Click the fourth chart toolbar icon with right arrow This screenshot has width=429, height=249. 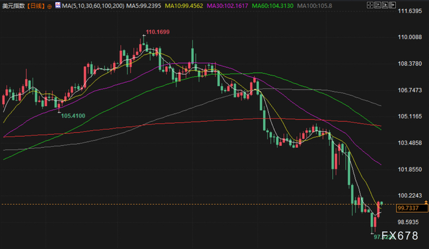(392, 5)
